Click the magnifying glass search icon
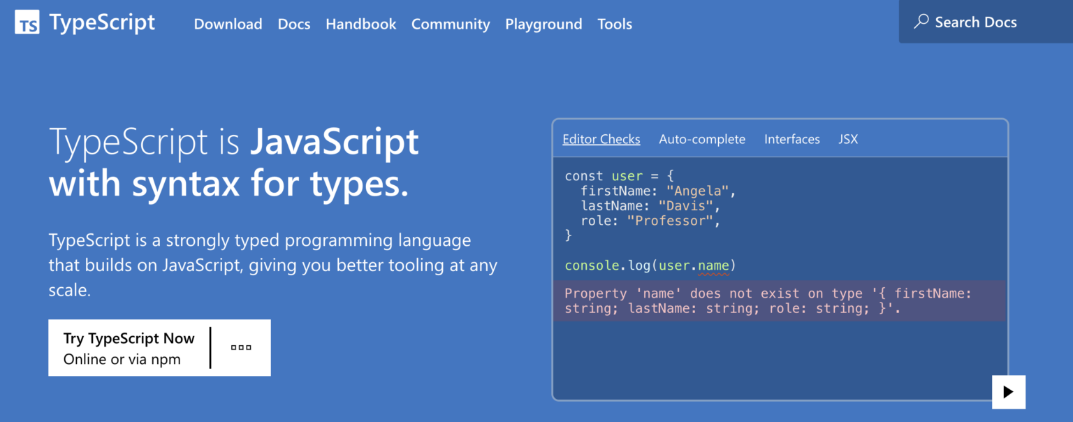1073x422 pixels. tap(921, 22)
